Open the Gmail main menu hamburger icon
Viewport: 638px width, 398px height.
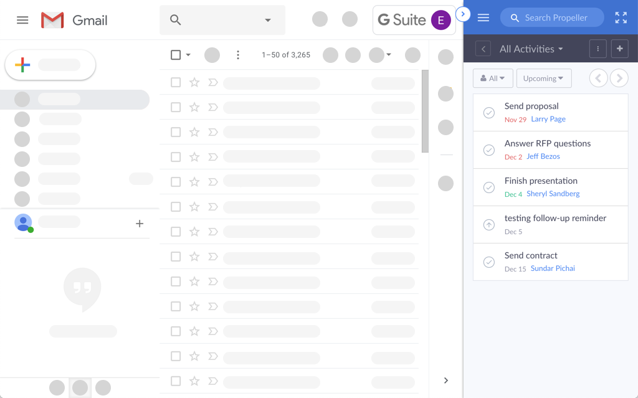22,20
